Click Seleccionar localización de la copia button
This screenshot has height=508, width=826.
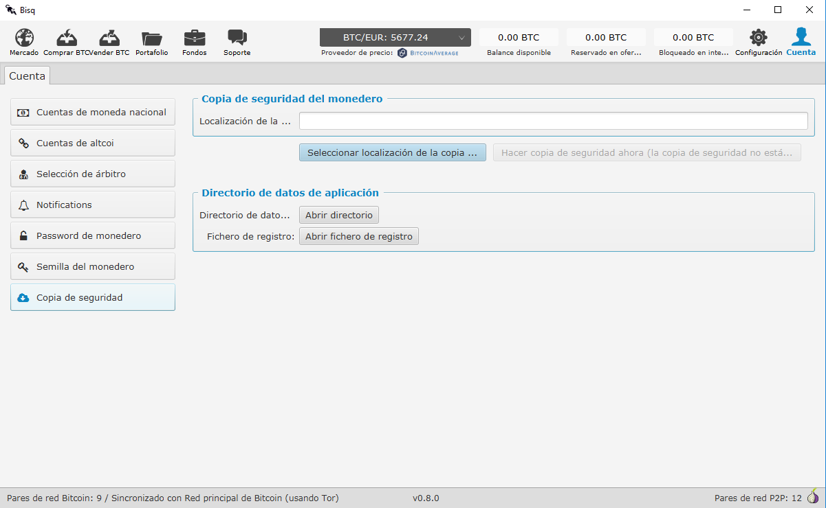pos(393,152)
